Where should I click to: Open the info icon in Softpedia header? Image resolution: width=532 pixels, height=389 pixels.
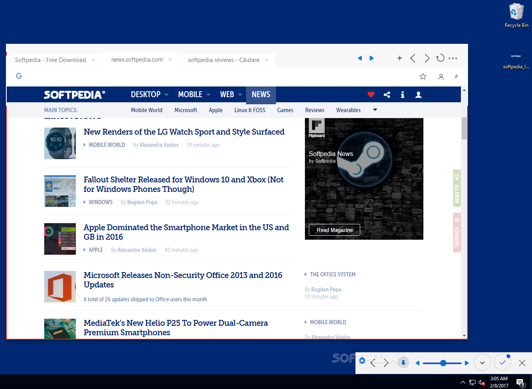(x=402, y=94)
